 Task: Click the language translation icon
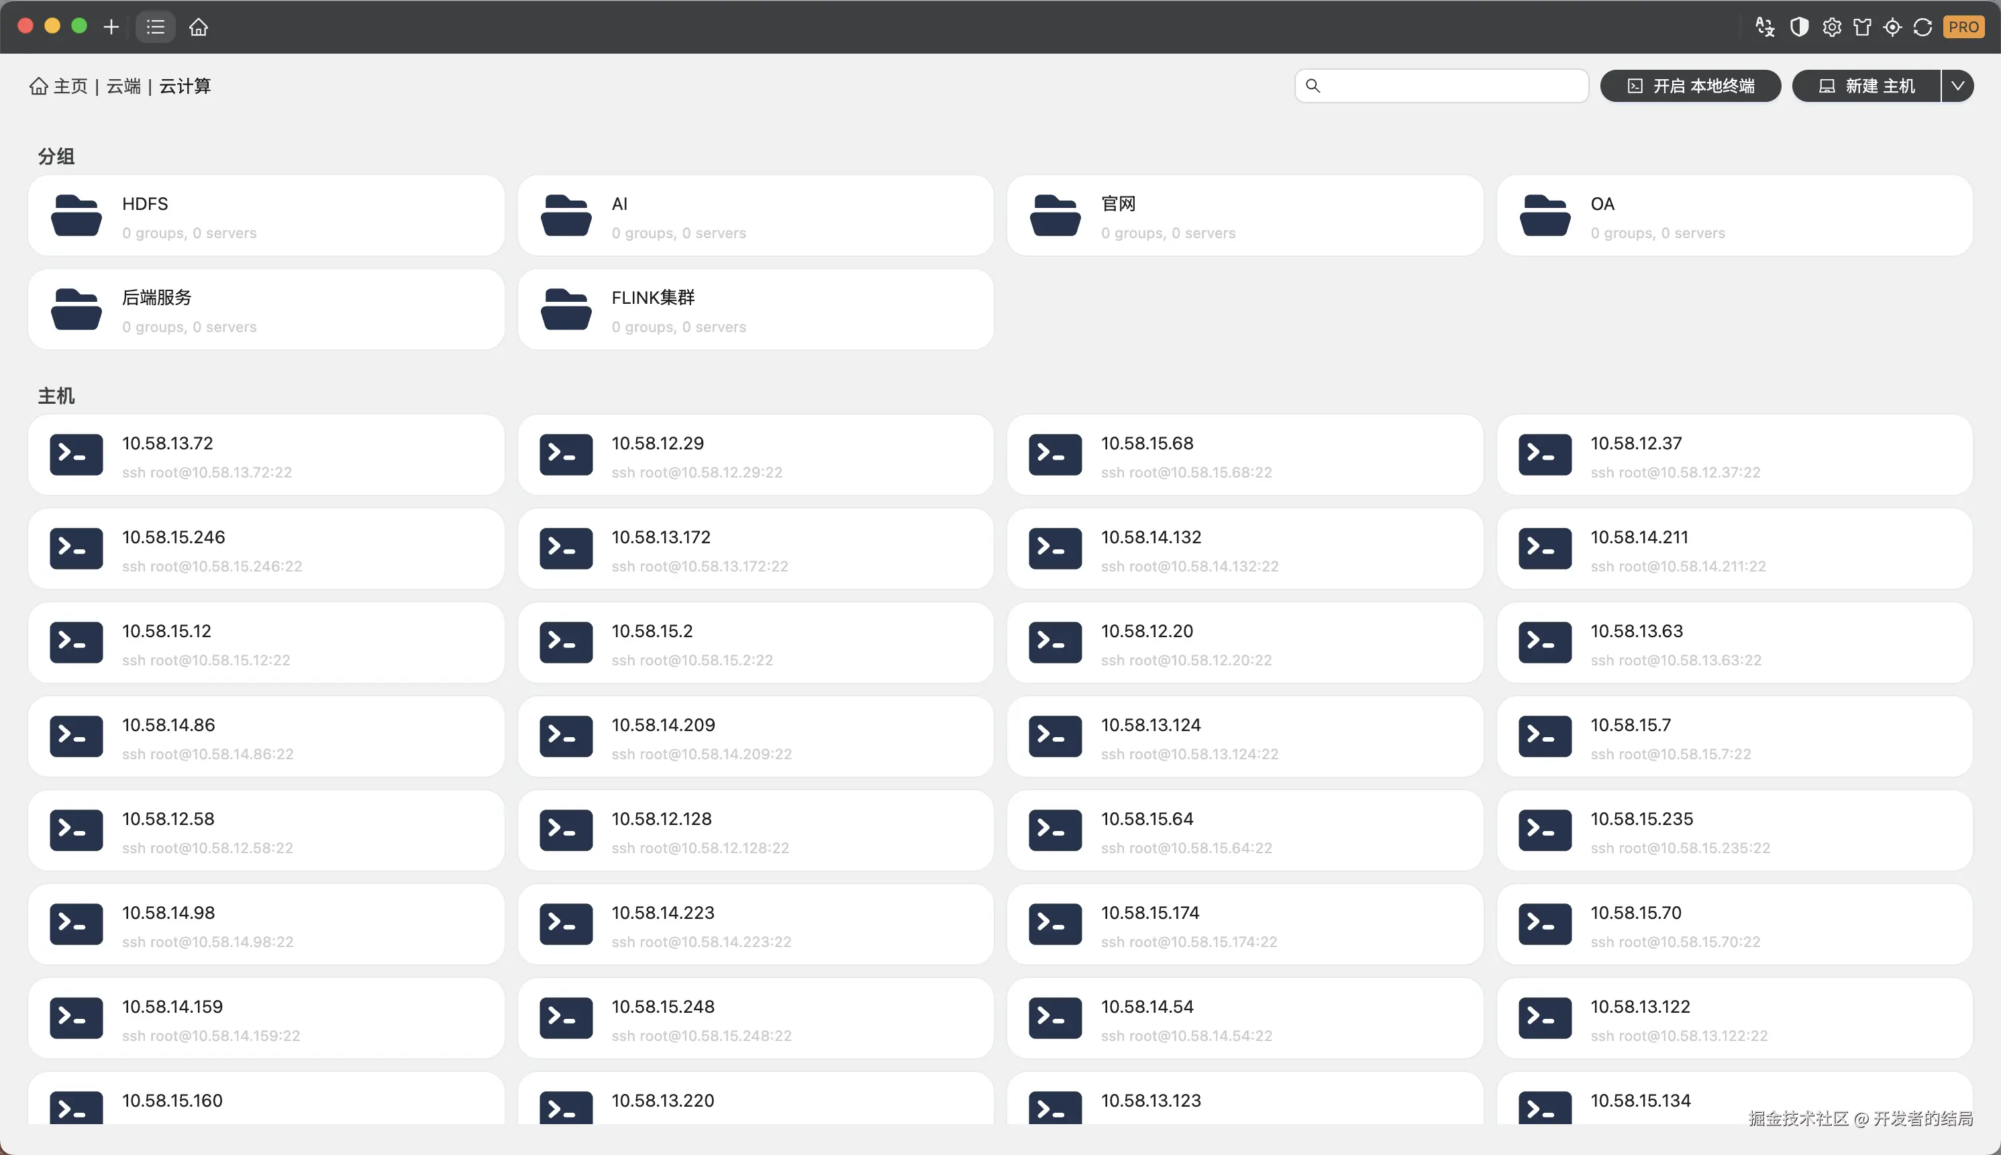(1765, 27)
